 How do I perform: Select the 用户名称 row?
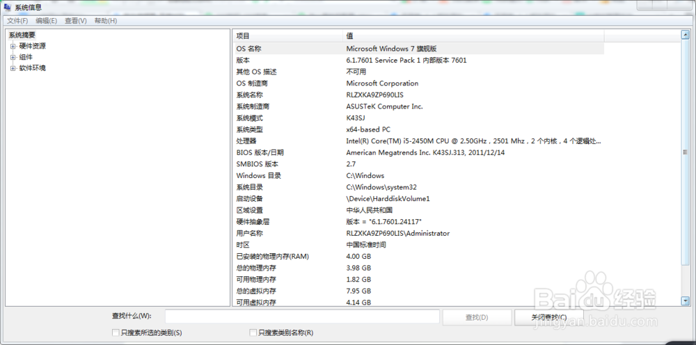[418, 233]
